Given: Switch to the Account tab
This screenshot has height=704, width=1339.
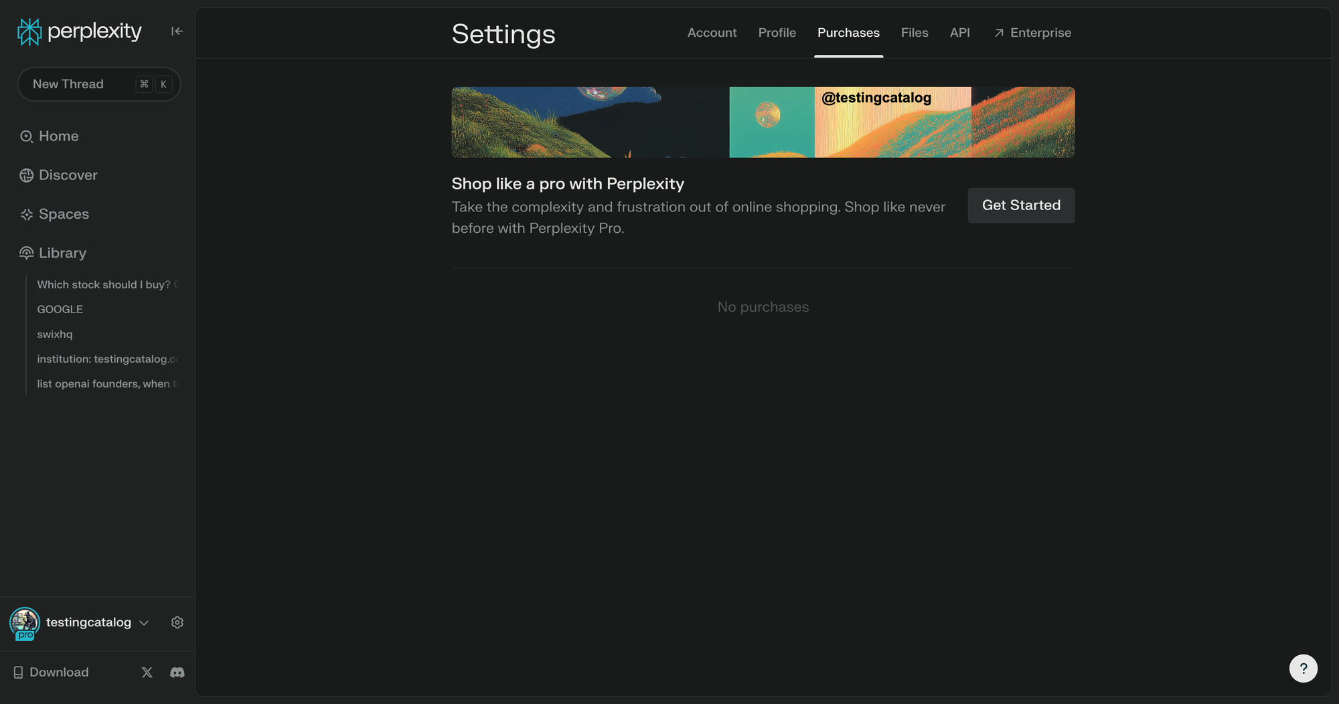Looking at the screenshot, I should coord(712,33).
